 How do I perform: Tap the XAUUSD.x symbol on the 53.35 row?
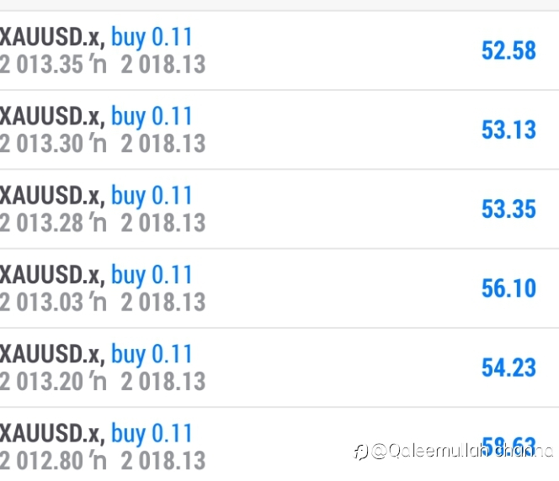[x=51, y=196]
